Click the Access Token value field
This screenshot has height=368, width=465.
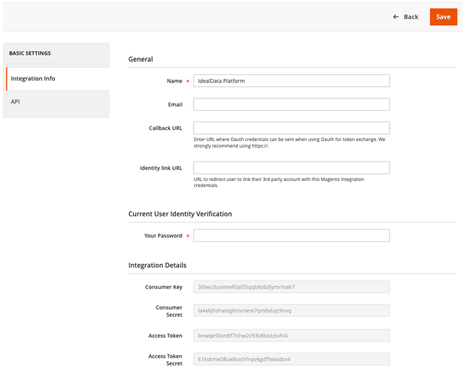pyautogui.click(x=291, y=336)
